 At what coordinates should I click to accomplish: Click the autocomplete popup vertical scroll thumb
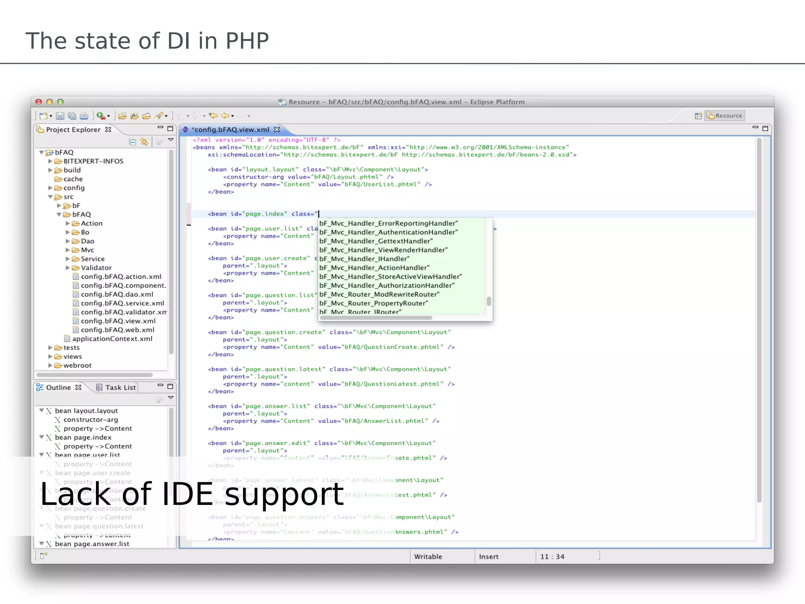(489, 301)
